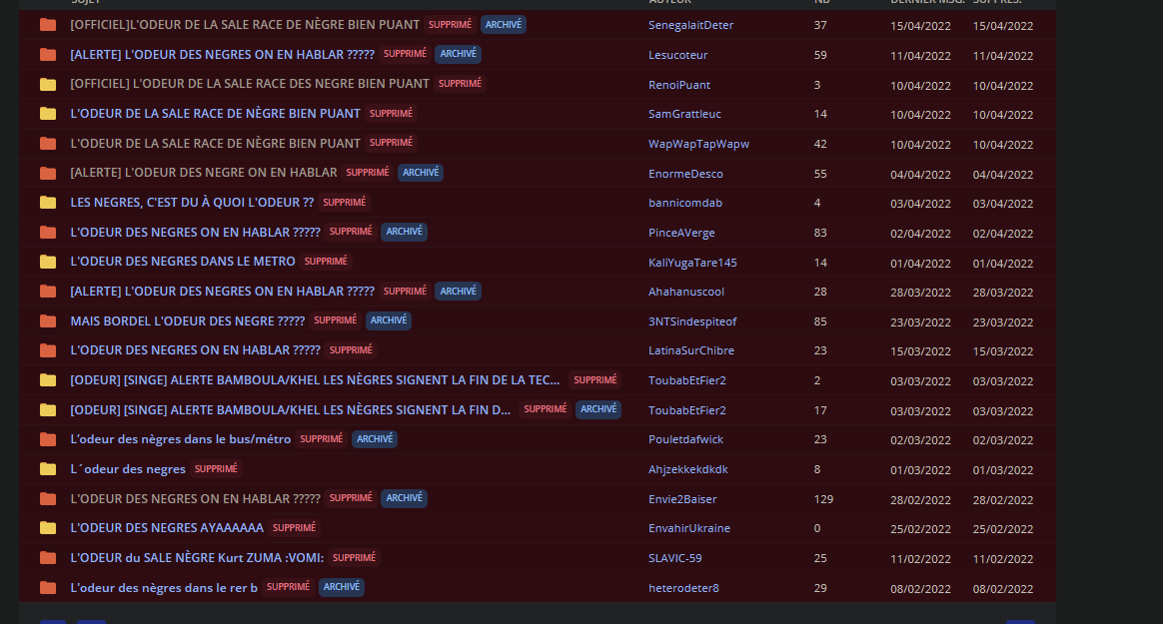Open the author profile SamGrattleuc
The image size is (1163, 624).
tap(684, 114)
